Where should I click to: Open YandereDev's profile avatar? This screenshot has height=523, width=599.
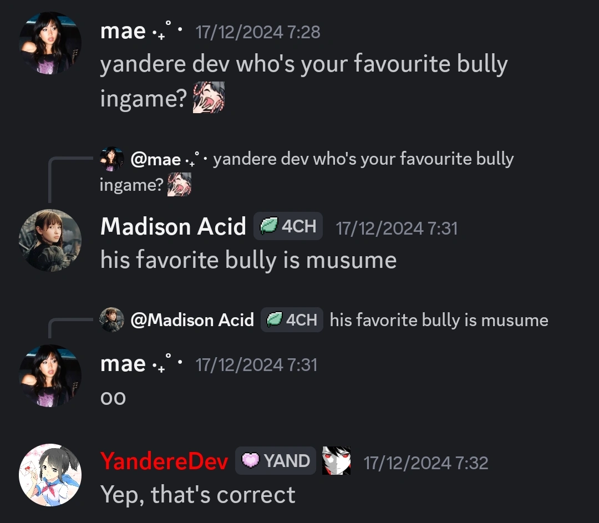[x=50, y=475]
